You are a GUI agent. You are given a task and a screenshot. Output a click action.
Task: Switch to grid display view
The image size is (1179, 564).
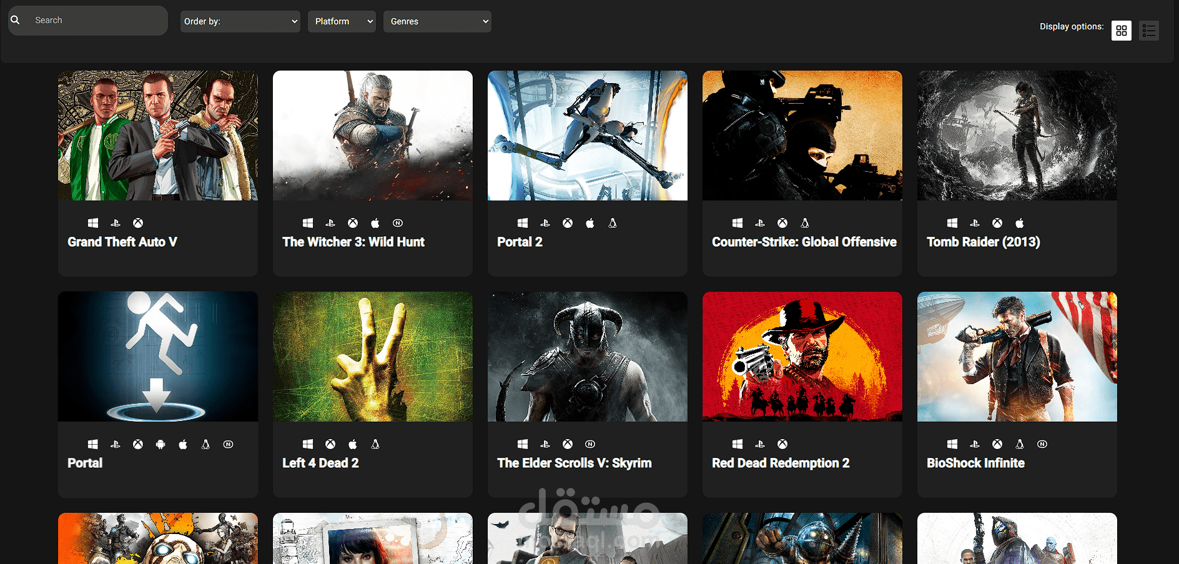(1122, 31)
